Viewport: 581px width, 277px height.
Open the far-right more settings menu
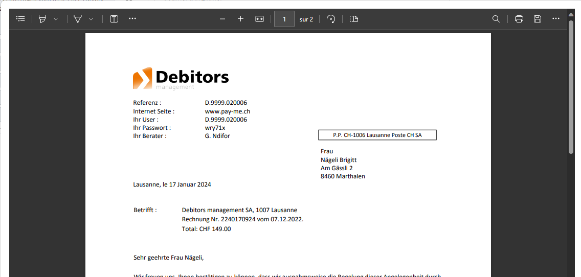556,19
